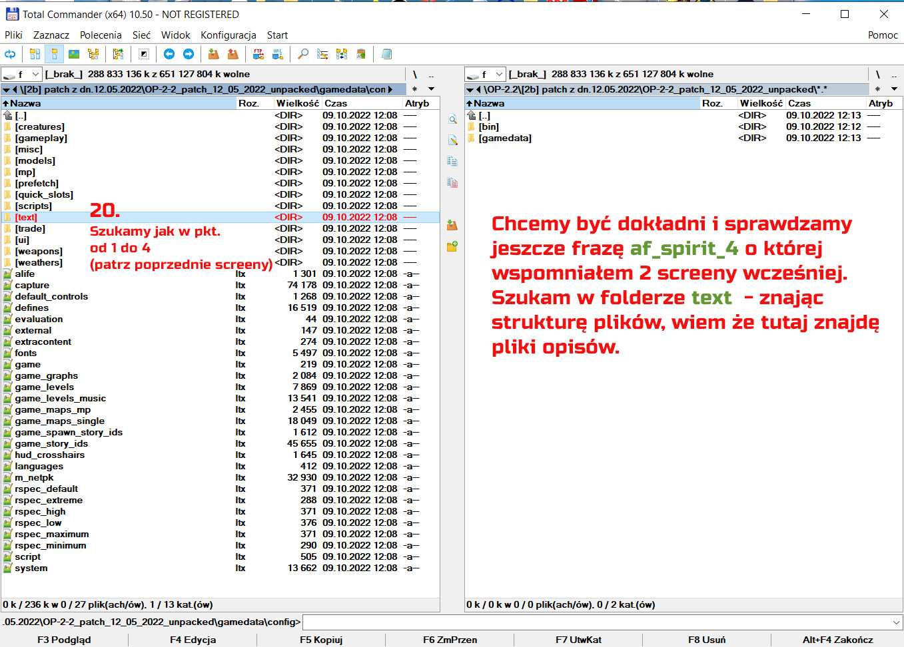Click the pack icon in the middle bar
This screenshot has width=904, height=647.
452,225
